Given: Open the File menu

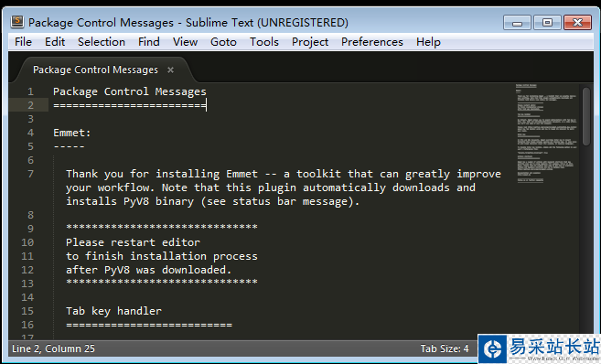Looking at the screenshot, I should click(23, 42).
